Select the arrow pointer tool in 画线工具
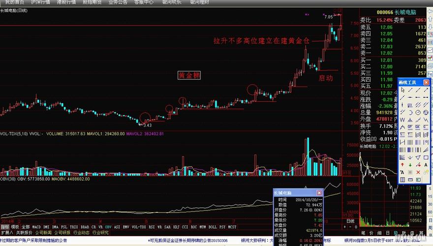 402,90
